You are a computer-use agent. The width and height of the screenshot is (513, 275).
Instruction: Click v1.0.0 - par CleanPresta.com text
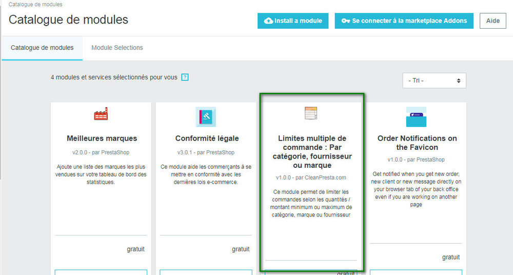pyautogui.click(x=311, y=178)
